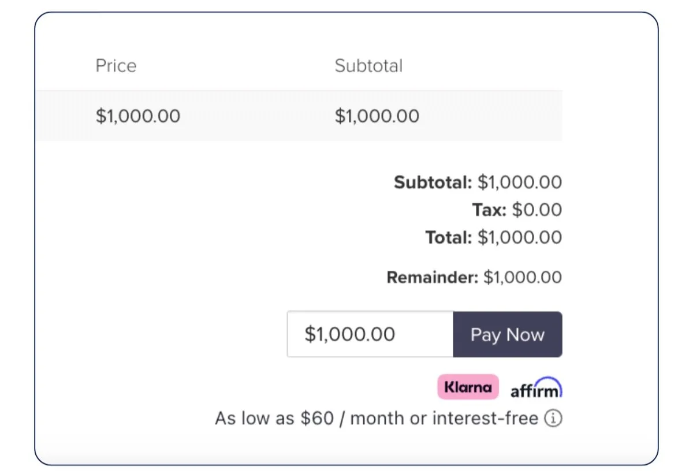
Task: Select the Total amount $1,000.00
Action: click(x=520, y=237)
